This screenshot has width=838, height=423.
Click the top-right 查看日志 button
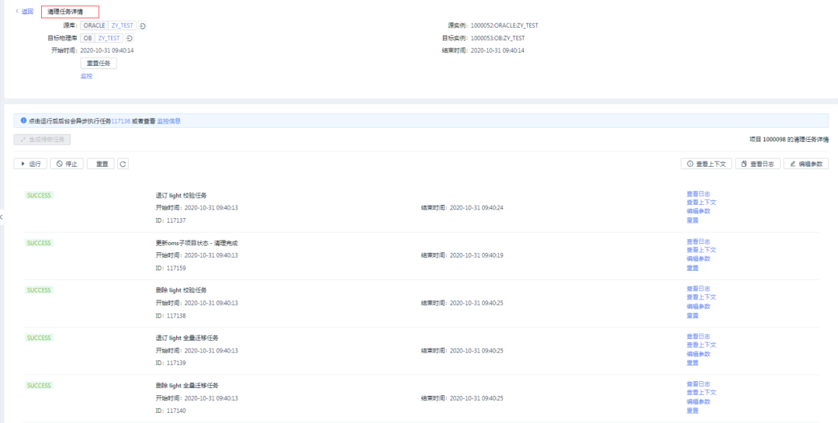pyautogui.click(x=758, y=165)
